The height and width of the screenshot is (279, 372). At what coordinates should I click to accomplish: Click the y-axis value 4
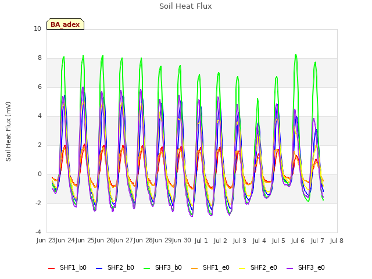(x=40, y=116)
